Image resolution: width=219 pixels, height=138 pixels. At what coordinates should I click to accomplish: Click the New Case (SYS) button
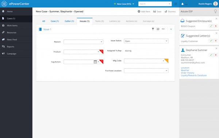pyautogui.click(x=123, y=4)
